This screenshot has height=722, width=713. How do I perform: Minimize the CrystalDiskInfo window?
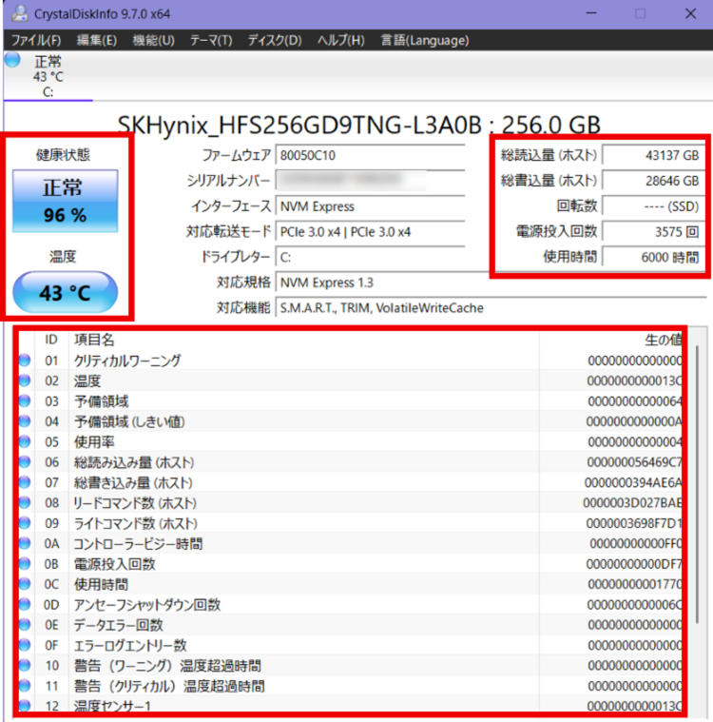tap(591, 14)
